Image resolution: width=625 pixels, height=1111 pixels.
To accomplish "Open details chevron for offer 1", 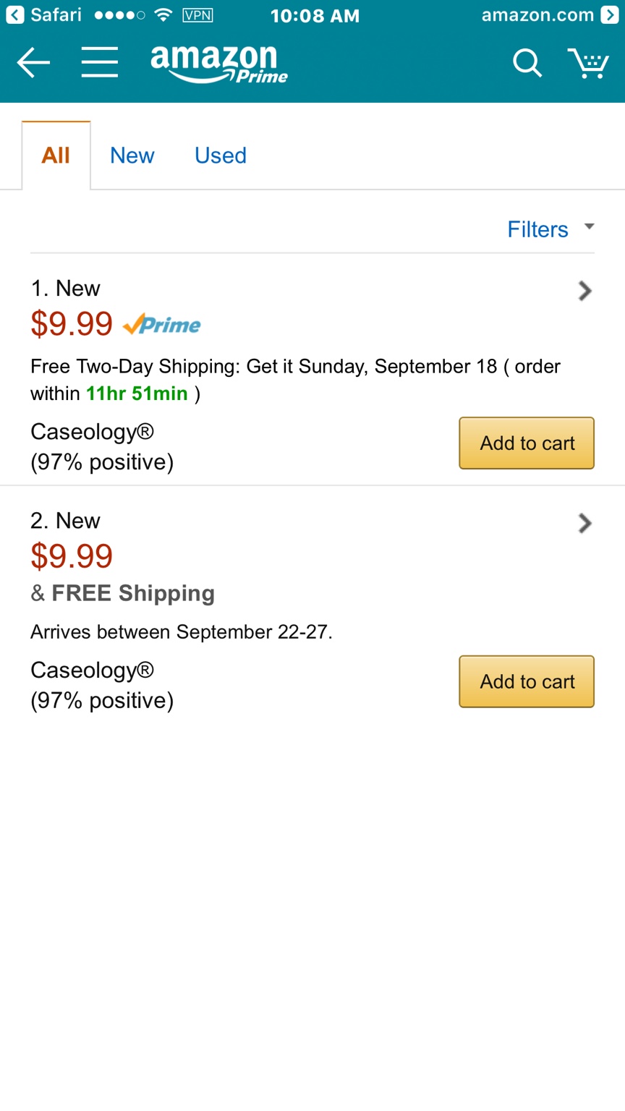I will 584,291.
